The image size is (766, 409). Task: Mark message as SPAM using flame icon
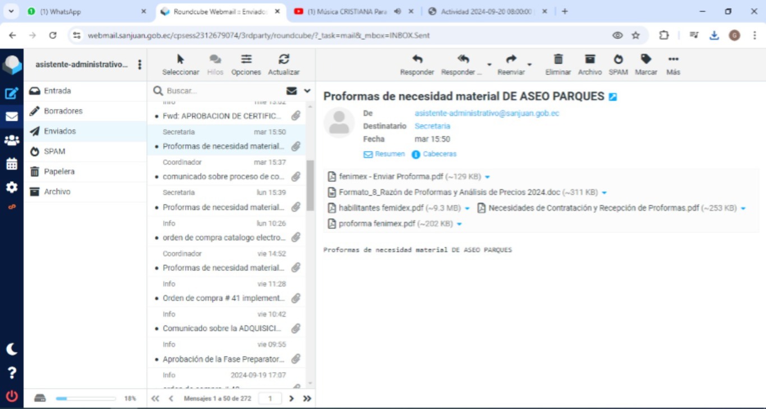618,59
